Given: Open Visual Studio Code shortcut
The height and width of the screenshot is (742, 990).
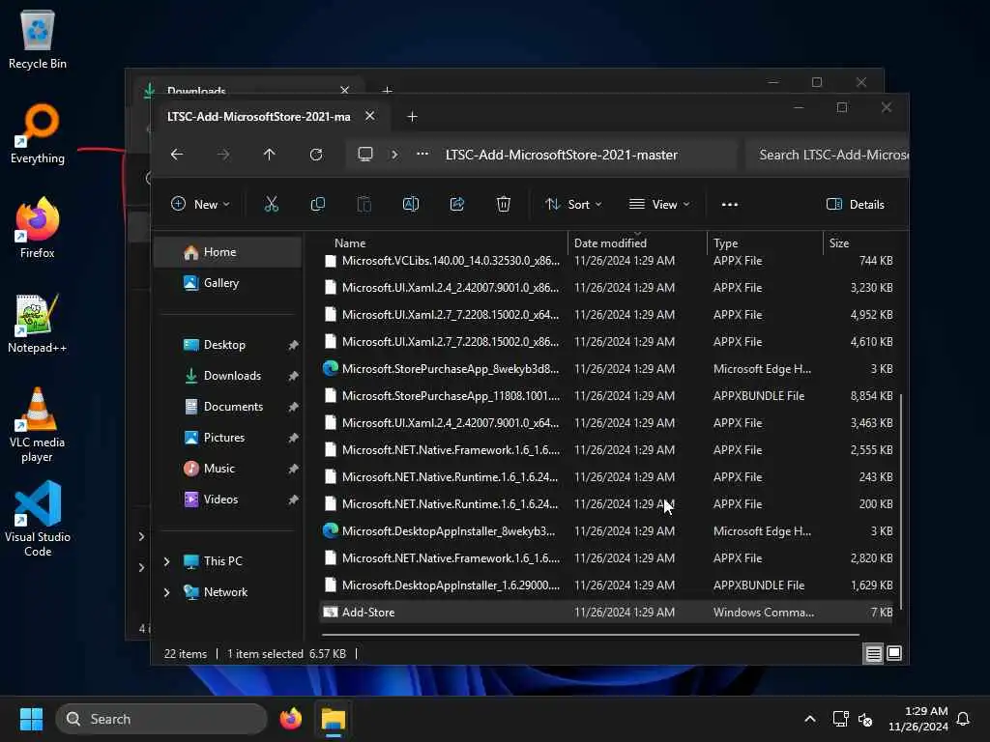Looking at the screenshot, I should pyautogui.click(x=38, y=519).
